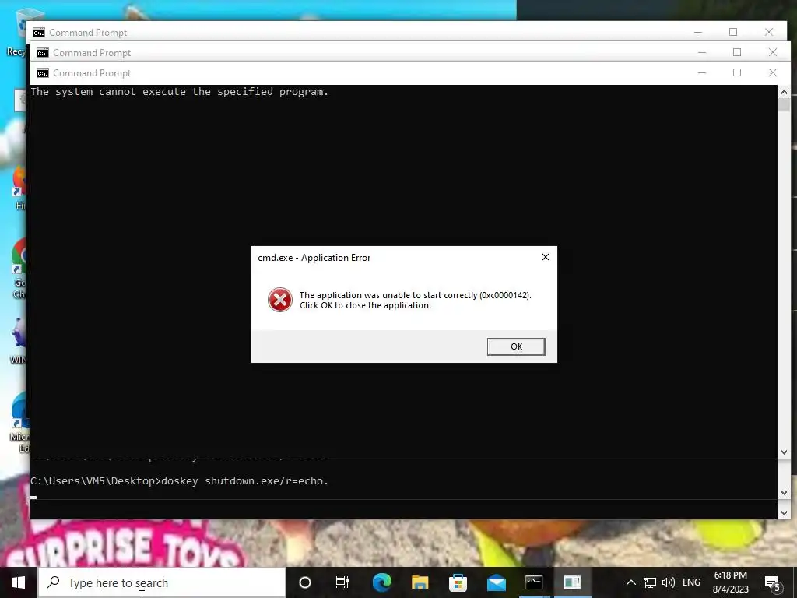
Task: Close the middle Command Prompt window
Action: coord(773,52)
